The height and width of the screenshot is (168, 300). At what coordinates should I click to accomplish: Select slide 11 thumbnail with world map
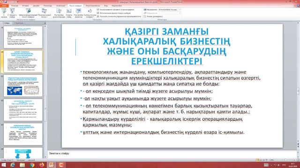point(23,85)
